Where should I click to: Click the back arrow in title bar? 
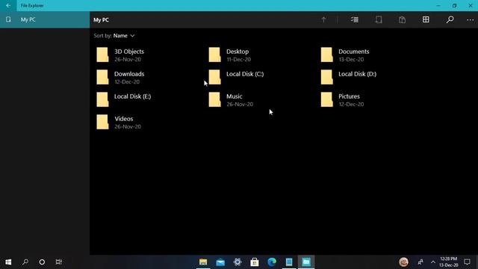point(8,5)
